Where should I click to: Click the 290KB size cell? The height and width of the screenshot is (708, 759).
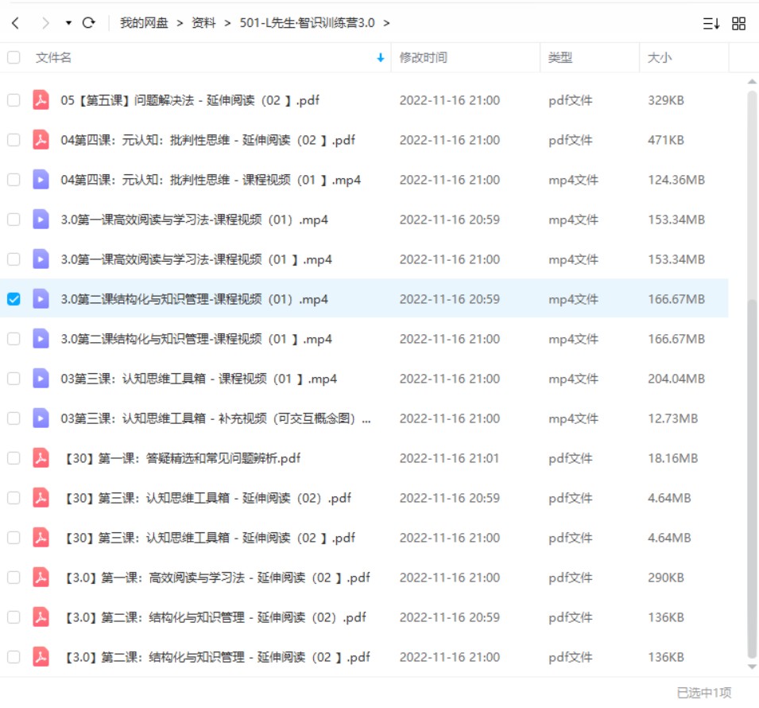click(666, 578)
